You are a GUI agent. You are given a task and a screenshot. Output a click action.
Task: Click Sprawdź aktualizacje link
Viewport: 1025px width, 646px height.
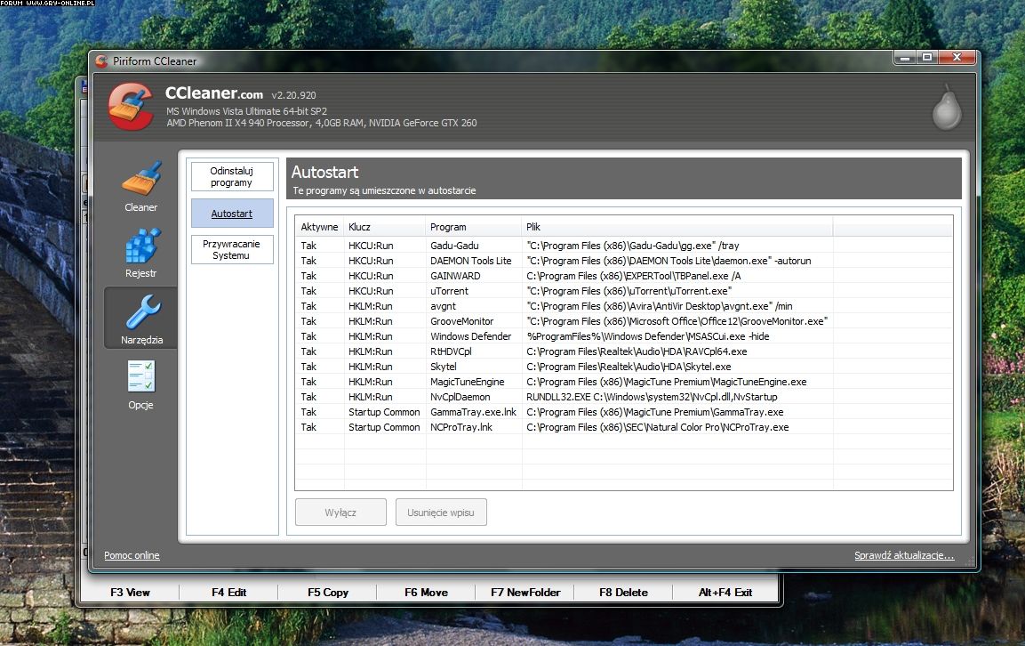[904, 555]
